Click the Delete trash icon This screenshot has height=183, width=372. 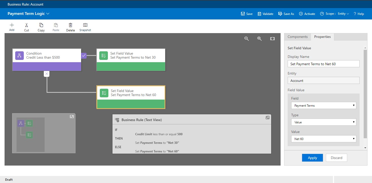tap(70, 25)
